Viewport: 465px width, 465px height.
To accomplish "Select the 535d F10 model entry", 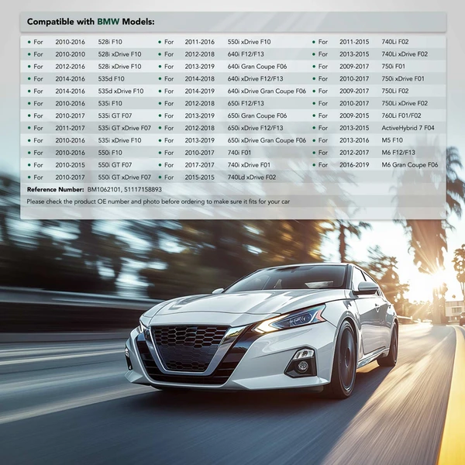I will pyautogui.click(x=111, y=78).
